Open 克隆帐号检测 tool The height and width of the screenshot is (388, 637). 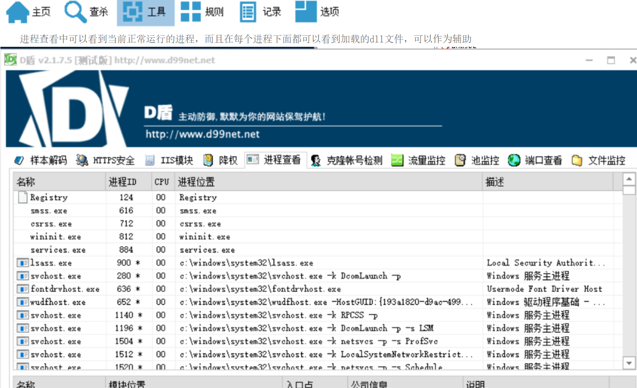(x=347, y=160)
